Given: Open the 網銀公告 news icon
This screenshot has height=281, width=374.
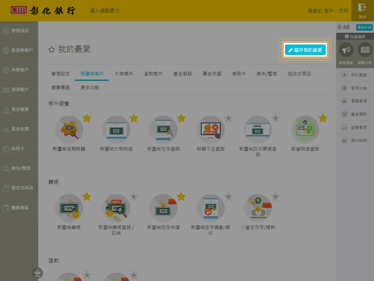Looking at the screenshot, I should point(365,50).
